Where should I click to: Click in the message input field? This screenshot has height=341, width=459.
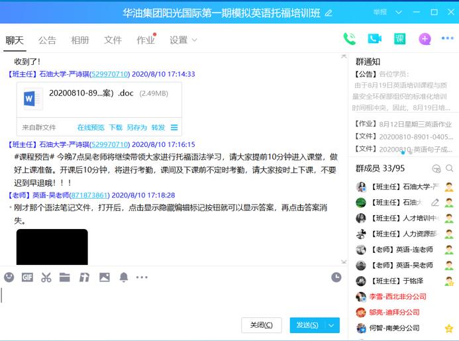tap(166, 298)
